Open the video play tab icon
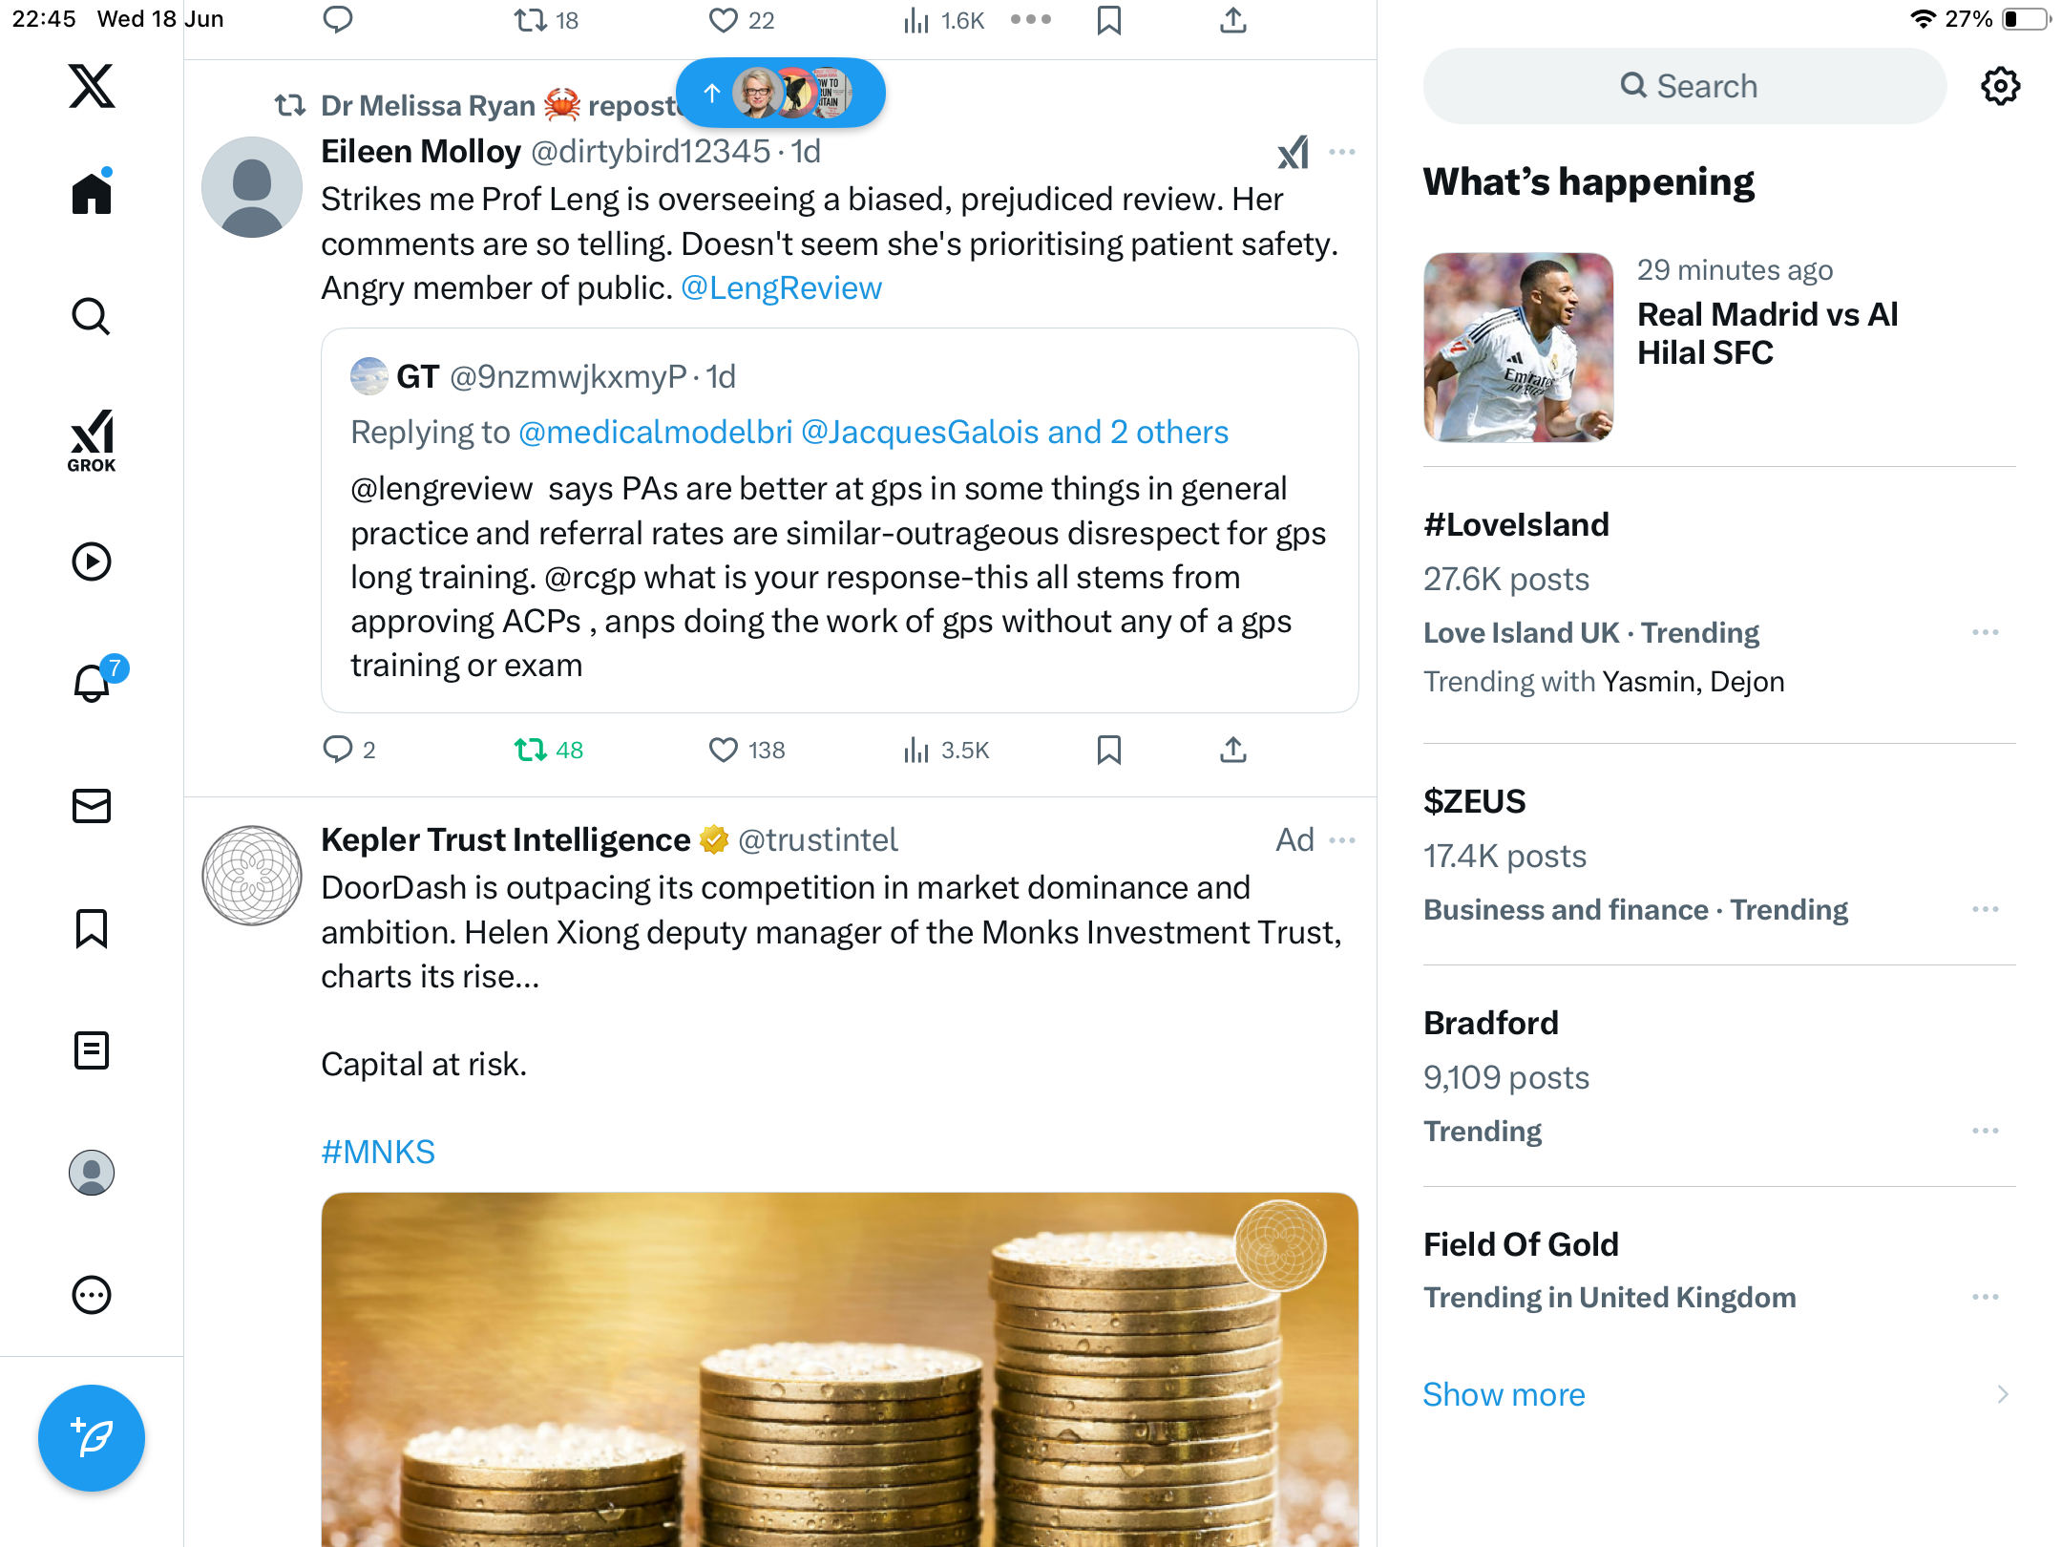The height and width of the screenshot is (1547, 2062). (x=92, y=562)
